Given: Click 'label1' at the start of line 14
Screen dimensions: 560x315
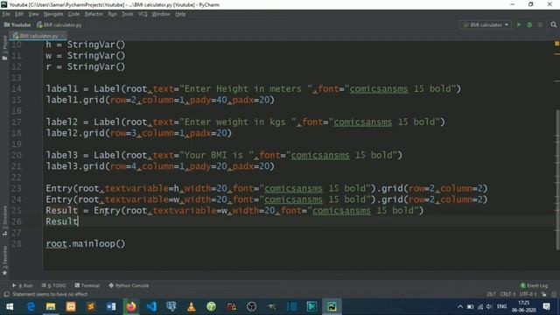Looking at the screenshot, I should 61,88.
